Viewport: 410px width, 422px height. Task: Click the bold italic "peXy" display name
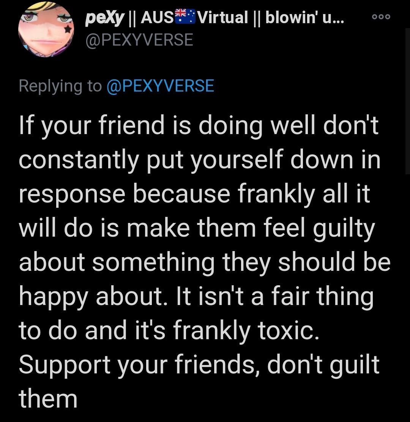click(105, 18)
